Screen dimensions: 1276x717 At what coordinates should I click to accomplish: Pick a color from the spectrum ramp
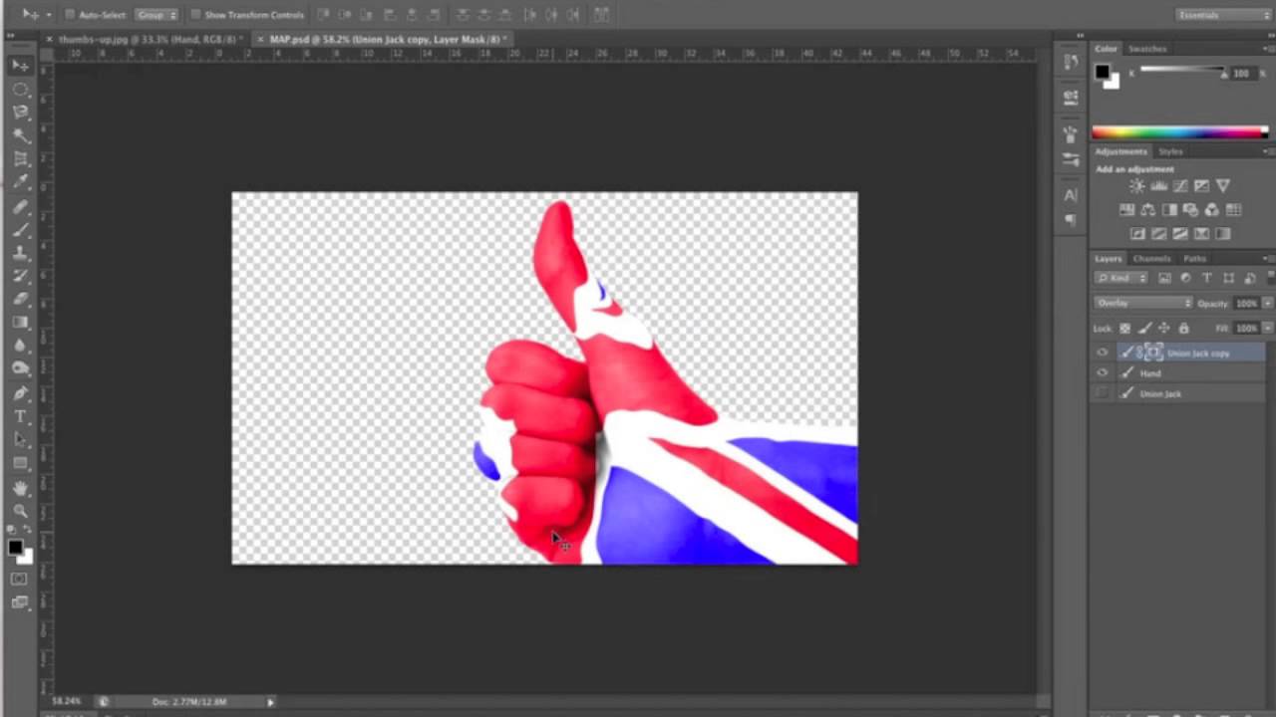click(x=1179, y=132)
